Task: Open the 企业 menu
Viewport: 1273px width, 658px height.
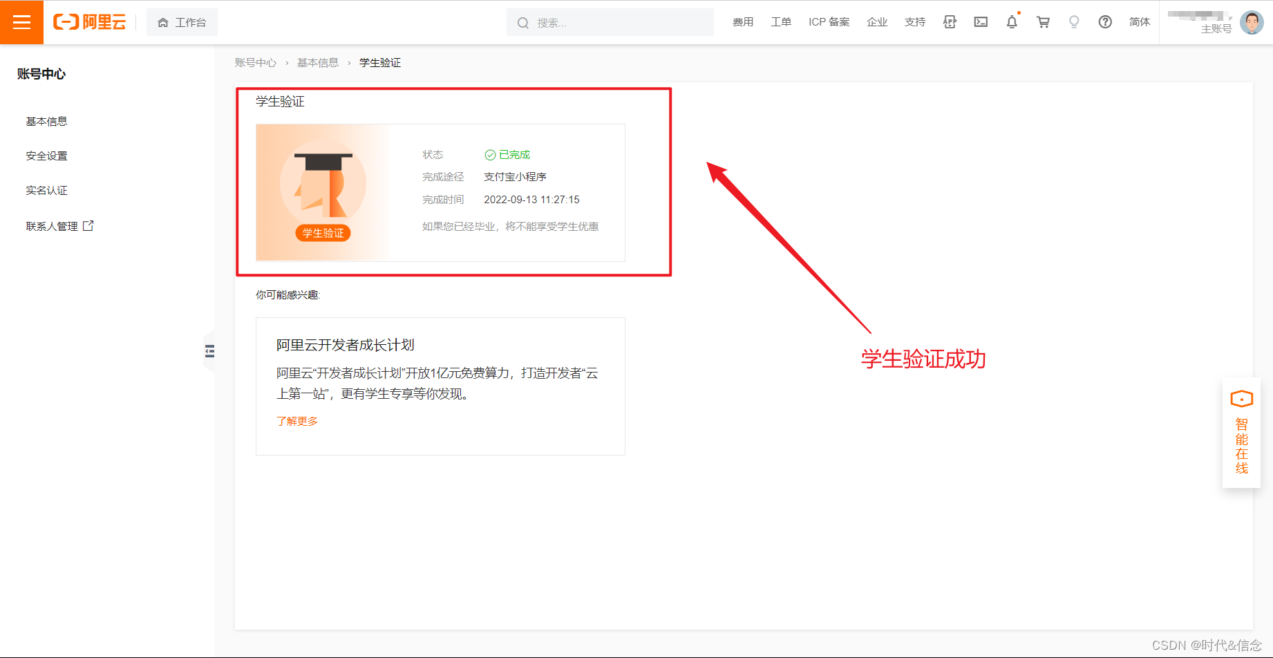Action: pyautogui.click(x=877, y=22)
